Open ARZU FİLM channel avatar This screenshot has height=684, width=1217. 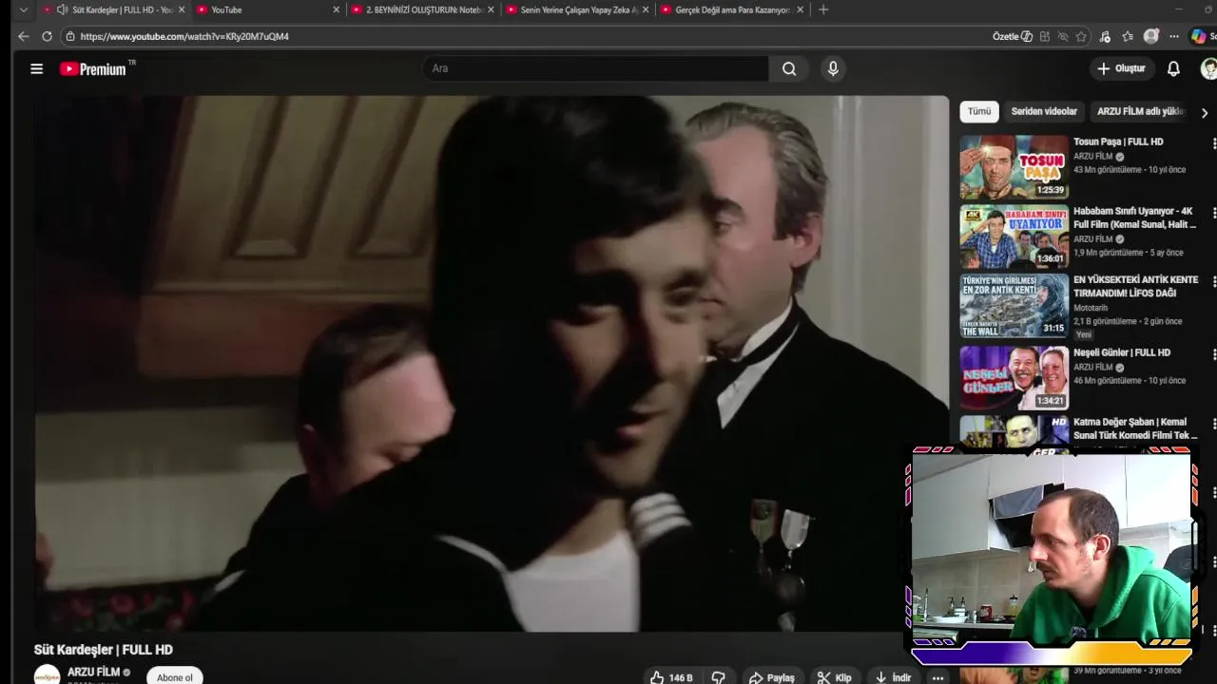(47, 675)
